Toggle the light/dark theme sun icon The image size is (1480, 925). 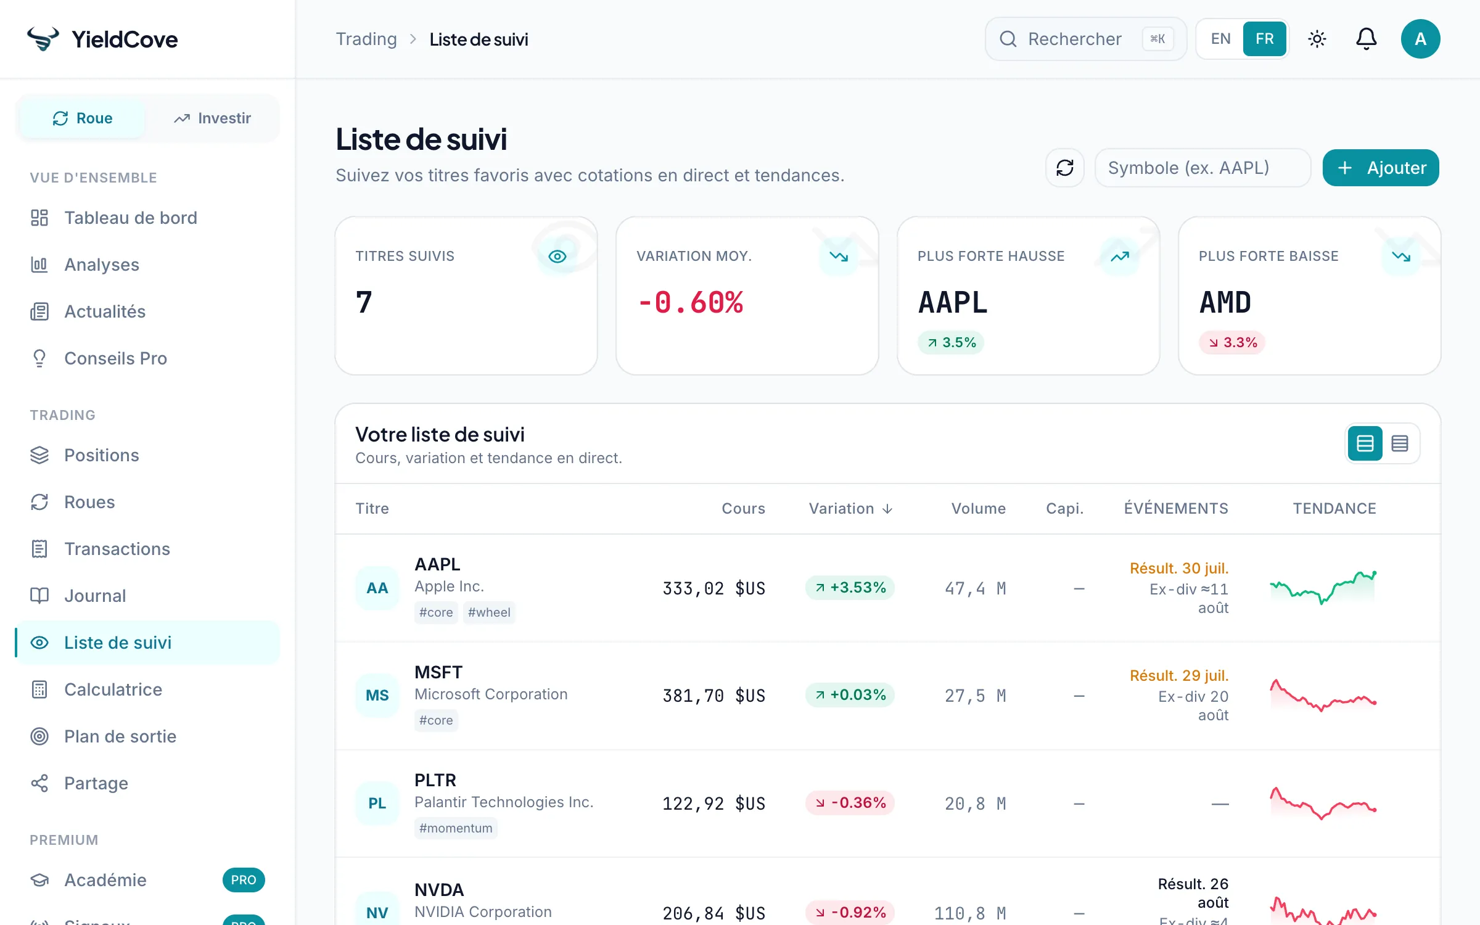tap(1317, 39)
